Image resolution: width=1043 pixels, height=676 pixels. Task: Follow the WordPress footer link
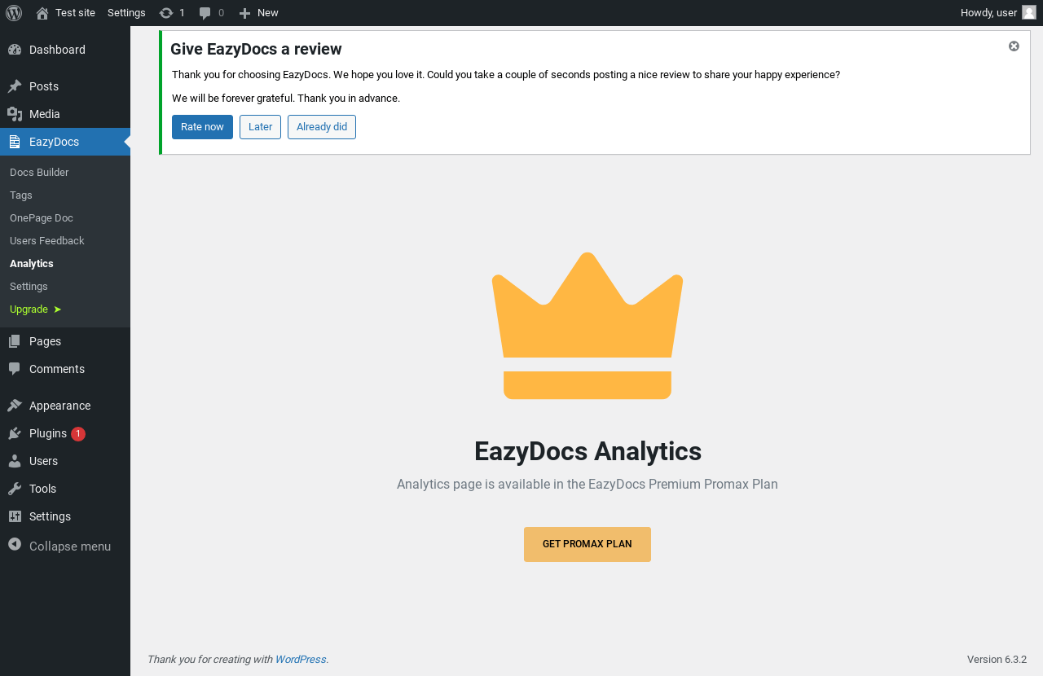point(301,660)
